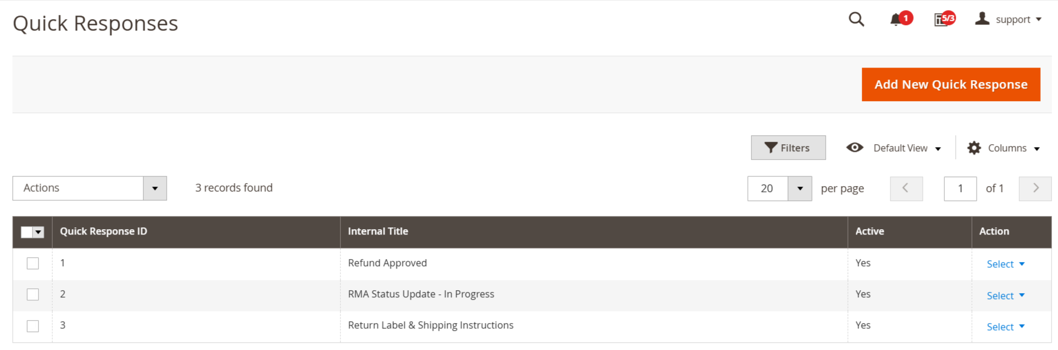The width and height of the screenshot is (1058, 350).
Task: Click the support user account icon
Action: point(982,19)
